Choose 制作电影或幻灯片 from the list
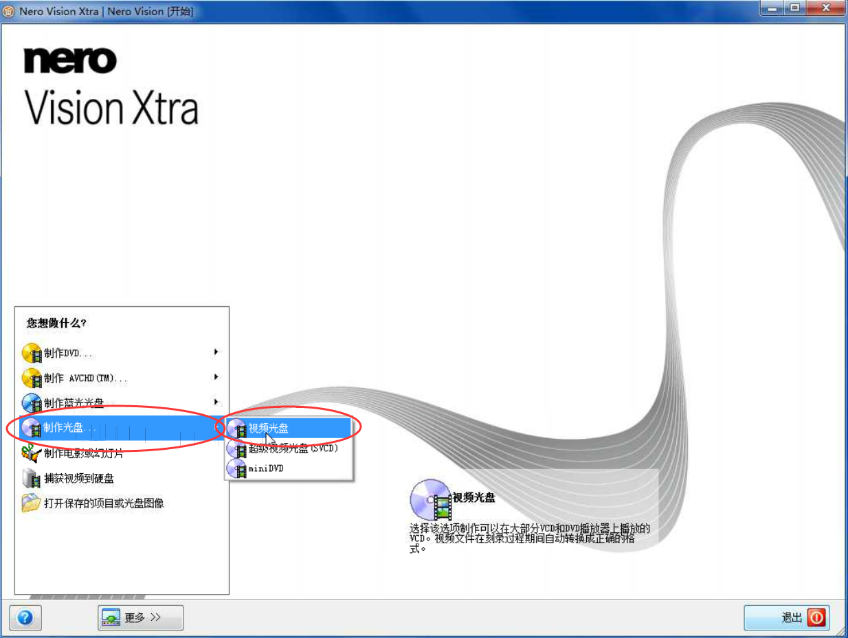 coord(122,453)
